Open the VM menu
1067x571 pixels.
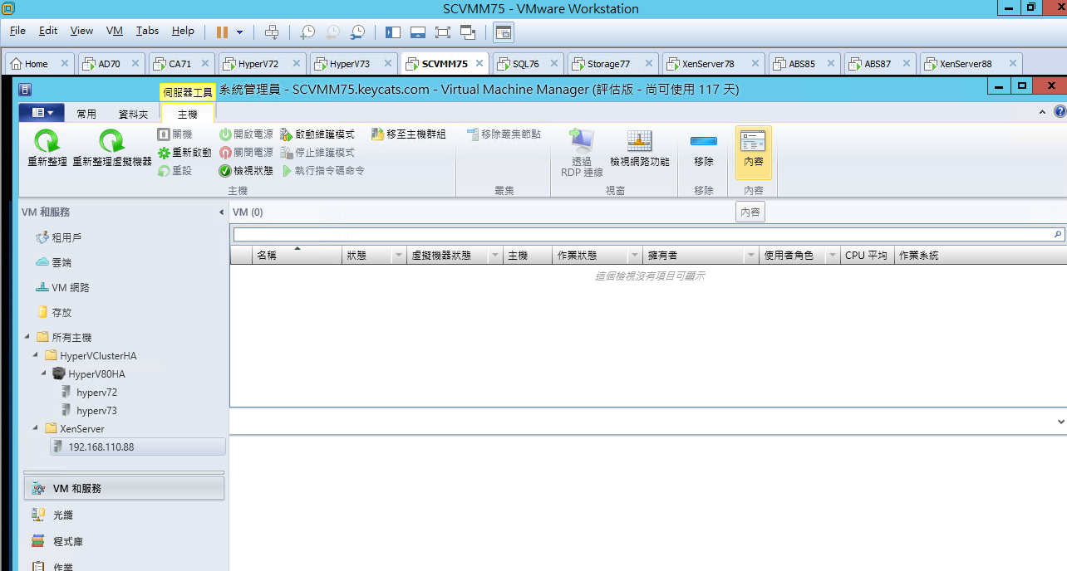115,31
